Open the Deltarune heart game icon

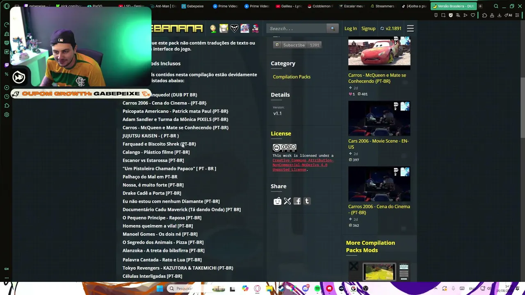click(234, 28)
